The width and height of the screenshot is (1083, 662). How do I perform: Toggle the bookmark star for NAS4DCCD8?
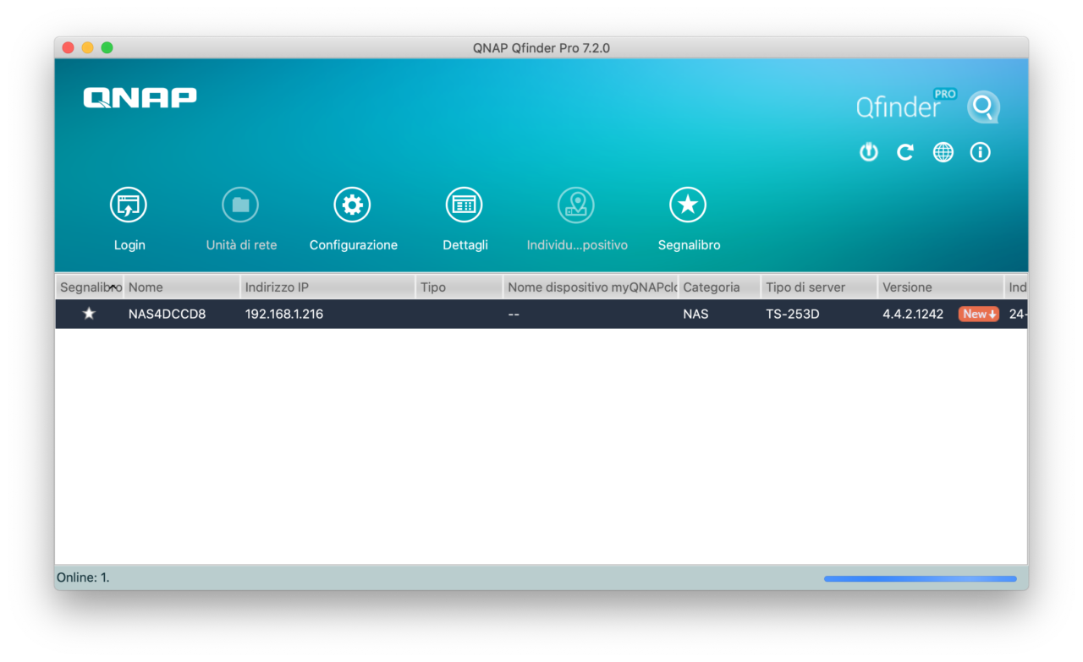point(88,314)
